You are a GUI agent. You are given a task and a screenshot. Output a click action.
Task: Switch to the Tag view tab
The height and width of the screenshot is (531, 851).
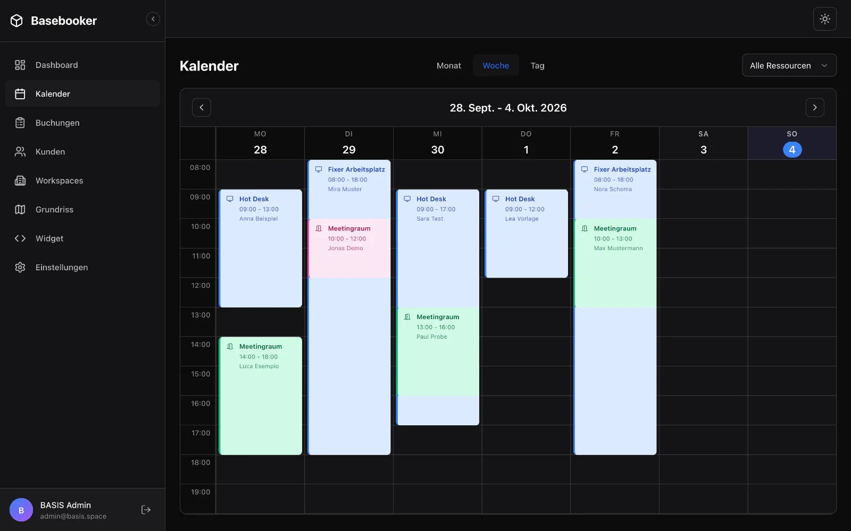pos(537,66)
